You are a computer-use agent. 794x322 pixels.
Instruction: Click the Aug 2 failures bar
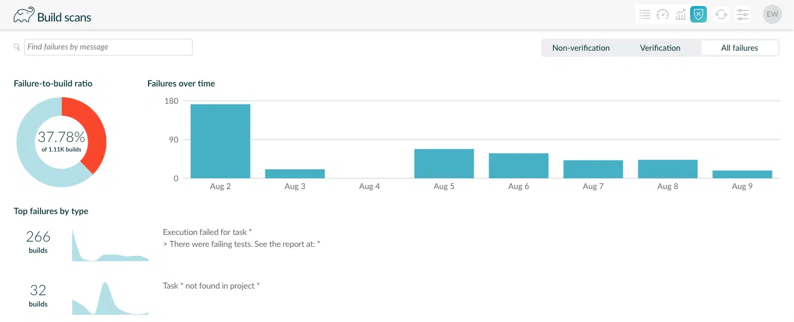[220, 141]
